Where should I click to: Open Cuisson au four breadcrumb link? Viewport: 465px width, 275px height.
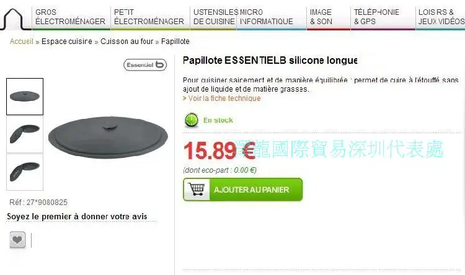pos(127,41)
